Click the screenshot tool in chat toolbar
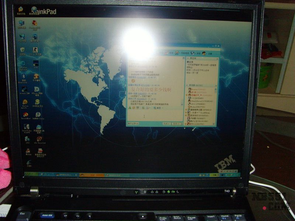The height and width of the screenshot is (221, 295). click(x=157, y=108)
